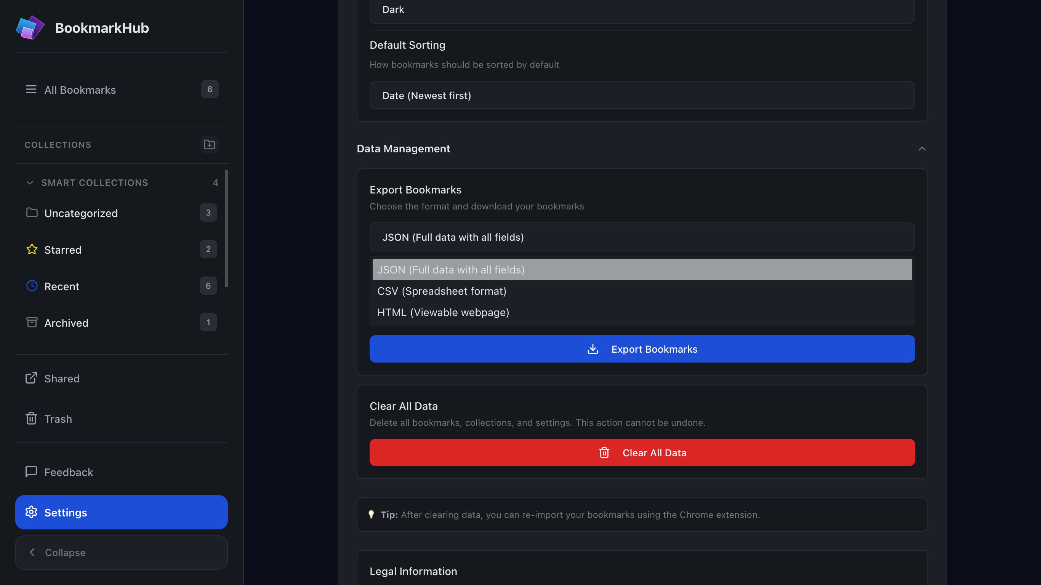
Task: Click the Legal Information heading
Action: (413, 571)
